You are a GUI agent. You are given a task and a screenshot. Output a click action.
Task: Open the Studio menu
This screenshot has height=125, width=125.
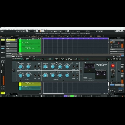28,29
